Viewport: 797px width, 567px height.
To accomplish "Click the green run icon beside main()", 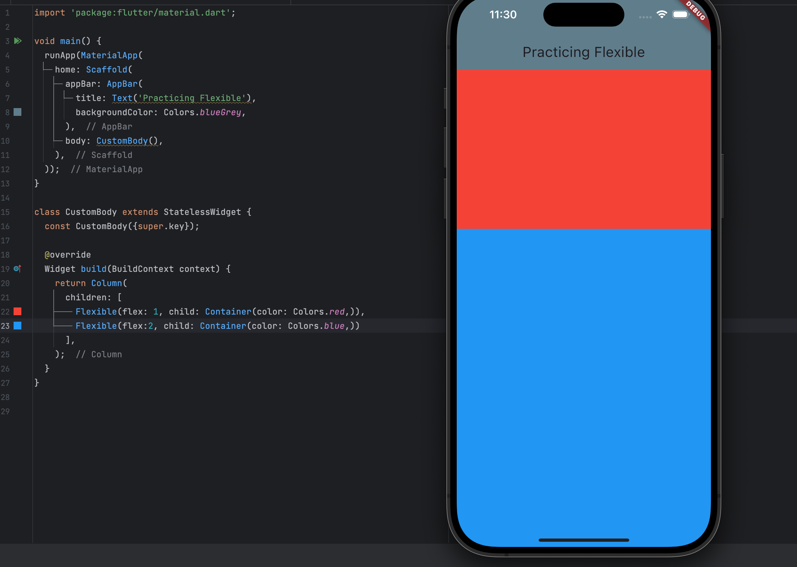I will (18, 41).
